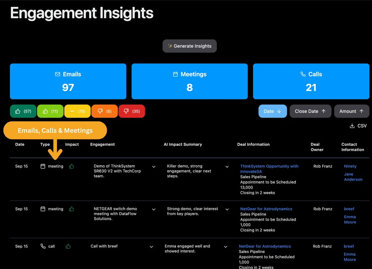The image size is (372, 269).
Task: Click the meeting icon on the NETGEAR demo row
Action: tap(42, 209)
